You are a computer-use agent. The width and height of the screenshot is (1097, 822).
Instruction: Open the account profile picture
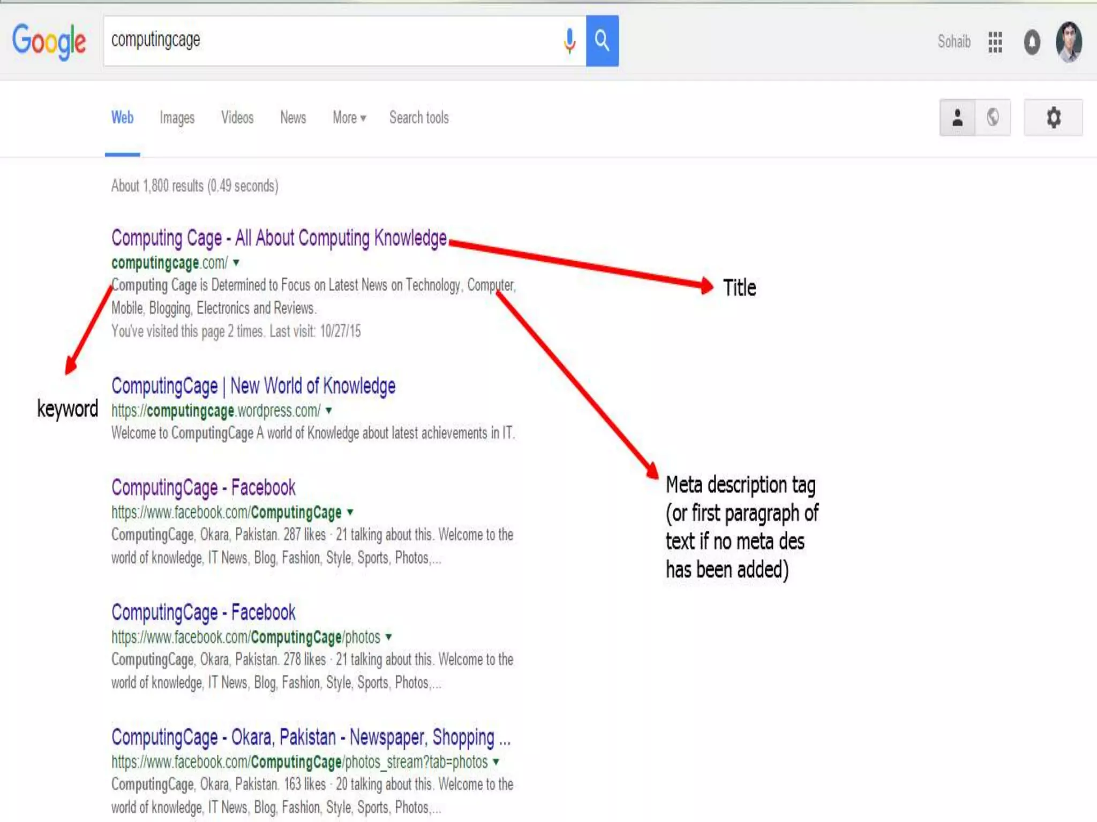(x=1069, y=42)
